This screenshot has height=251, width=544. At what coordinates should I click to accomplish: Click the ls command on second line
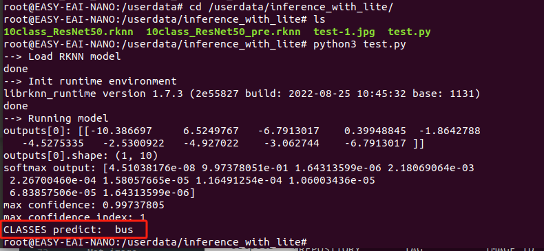(320, 20)
